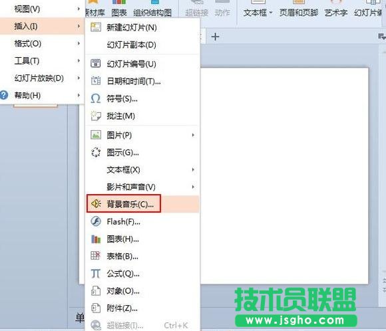Click the pi formula icon
386x331 pixels.
(96, 273)
